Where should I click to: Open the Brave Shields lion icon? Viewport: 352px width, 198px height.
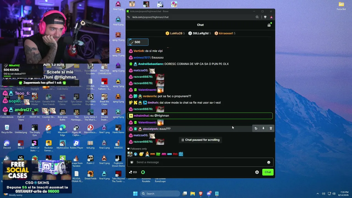265,17
